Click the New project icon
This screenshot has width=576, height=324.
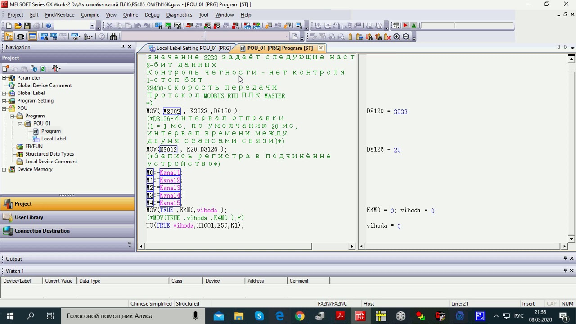pyautogui.click(x=9, y=26)
